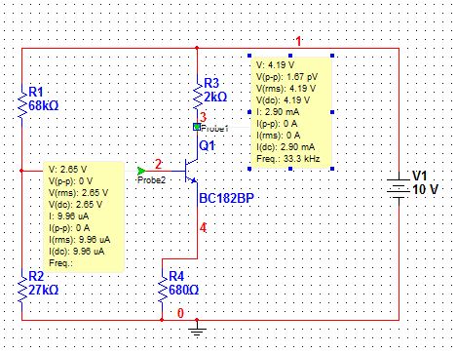Viewport: 457px width, 353px height.
Task: Click the green Probe2 arrow marker
Action: [x=141, y=171]
